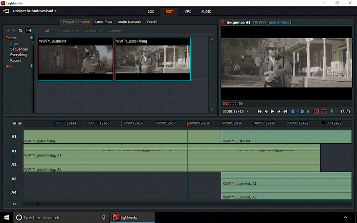Screen dimensions: 357x223
Task: Click the Filters heading
Action: (x=11, y=38)
